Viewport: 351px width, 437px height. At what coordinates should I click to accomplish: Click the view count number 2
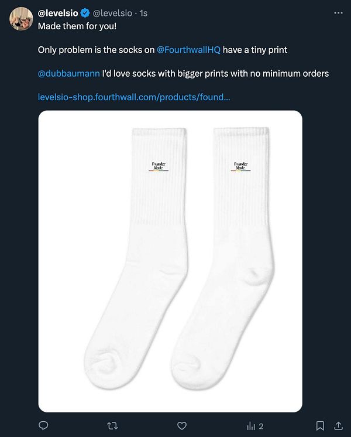pos(261,426)
